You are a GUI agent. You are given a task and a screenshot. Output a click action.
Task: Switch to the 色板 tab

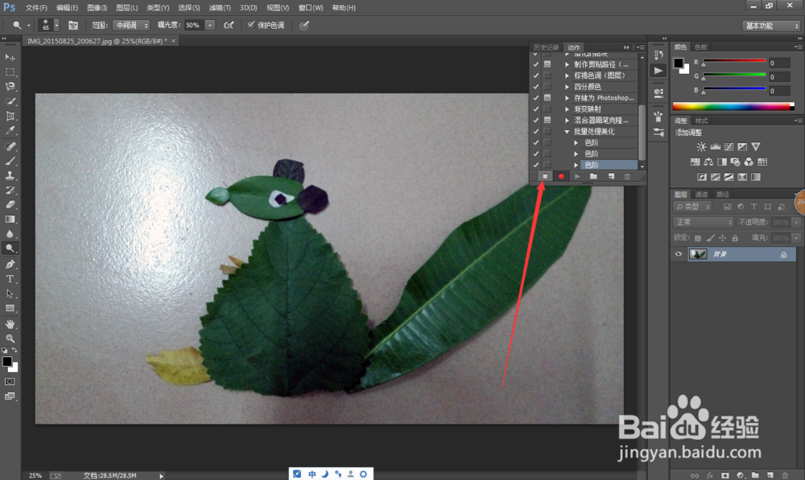701,47
